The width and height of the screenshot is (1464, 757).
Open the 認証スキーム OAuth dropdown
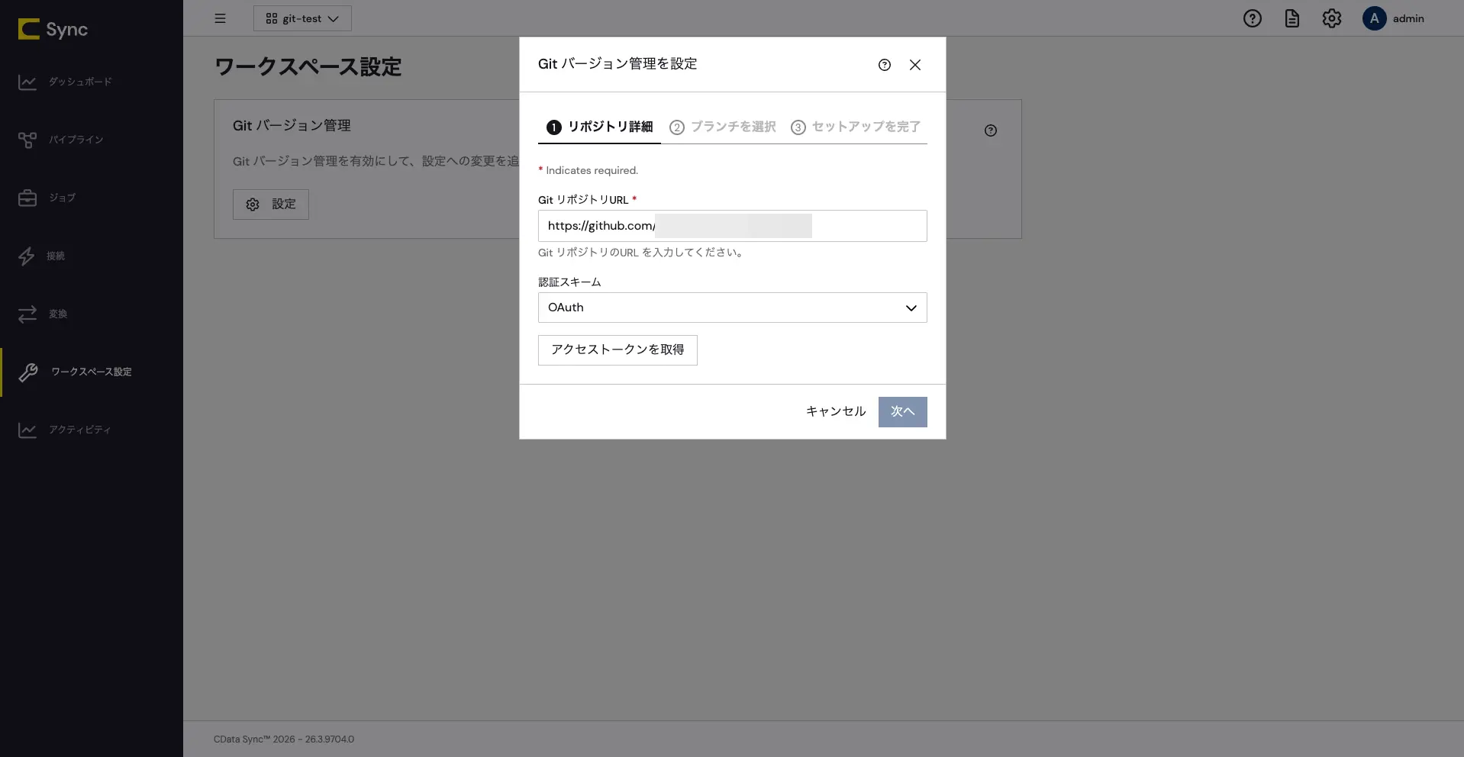pos(733,308)
